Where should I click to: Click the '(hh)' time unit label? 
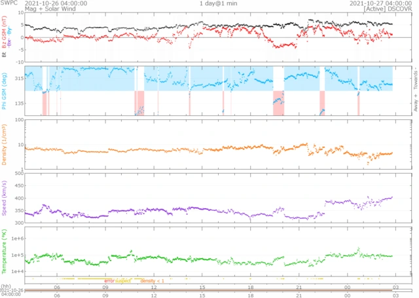click(x=6, y=286)
